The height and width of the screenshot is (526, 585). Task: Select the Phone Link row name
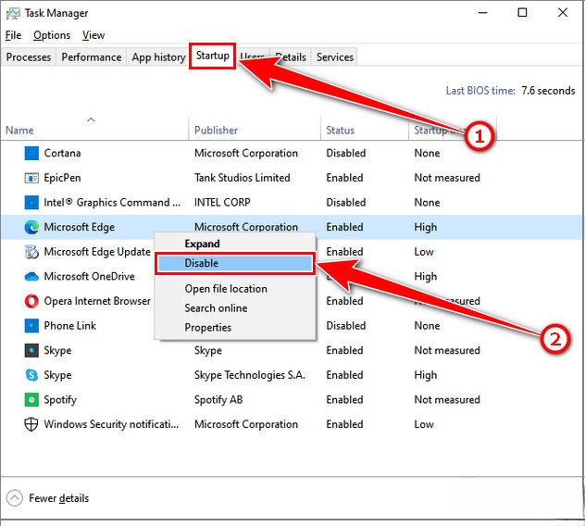coord(70,326)
